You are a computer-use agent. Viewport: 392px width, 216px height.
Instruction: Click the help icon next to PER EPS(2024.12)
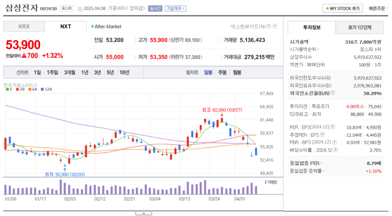333,127
